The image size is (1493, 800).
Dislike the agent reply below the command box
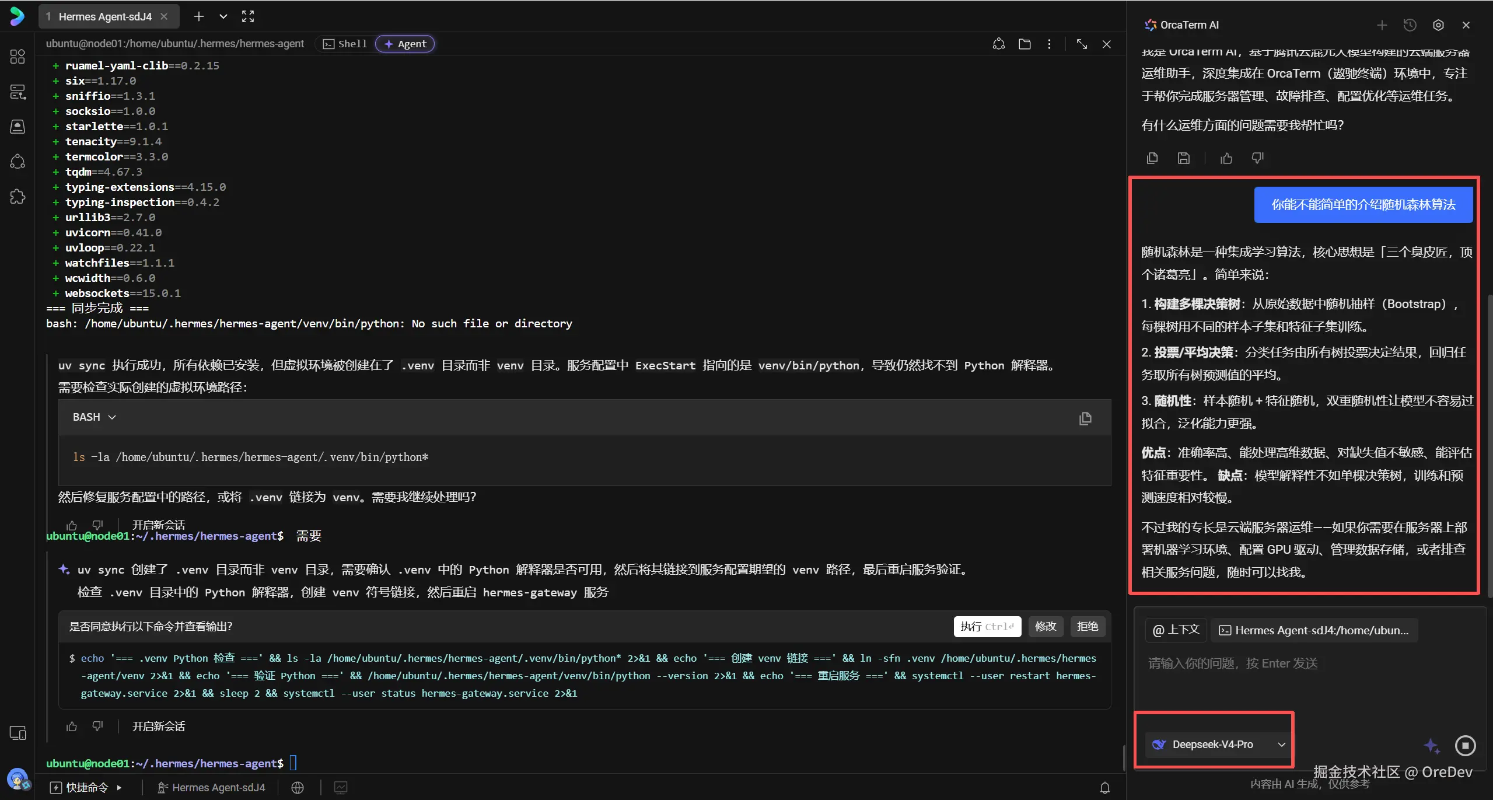pyautogui.click(x=97, y=726)
